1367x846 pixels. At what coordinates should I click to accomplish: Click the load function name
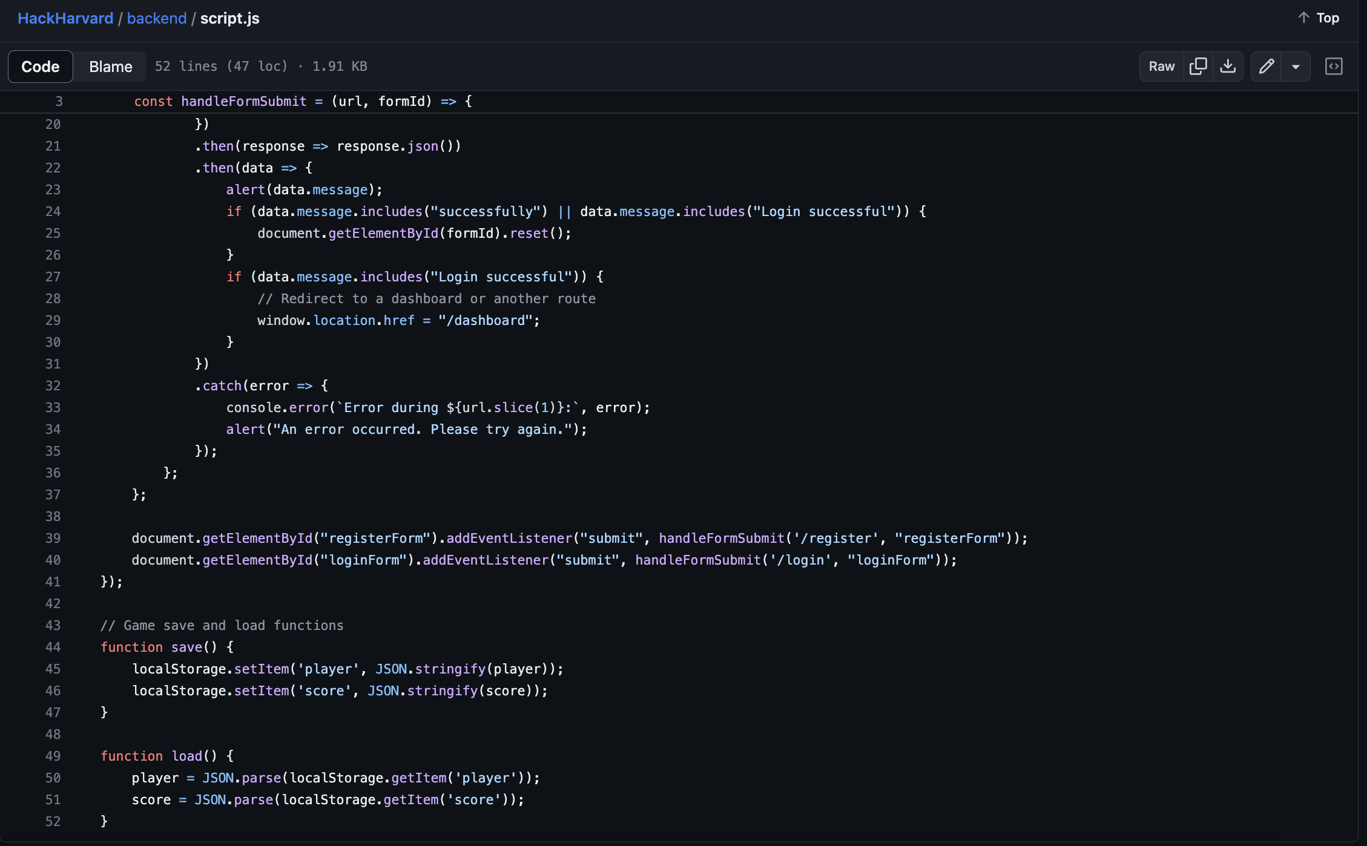[186, 756]
